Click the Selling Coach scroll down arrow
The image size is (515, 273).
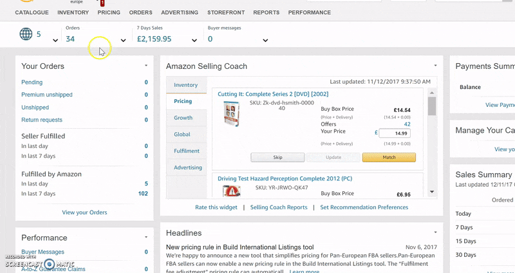point(432,192)
